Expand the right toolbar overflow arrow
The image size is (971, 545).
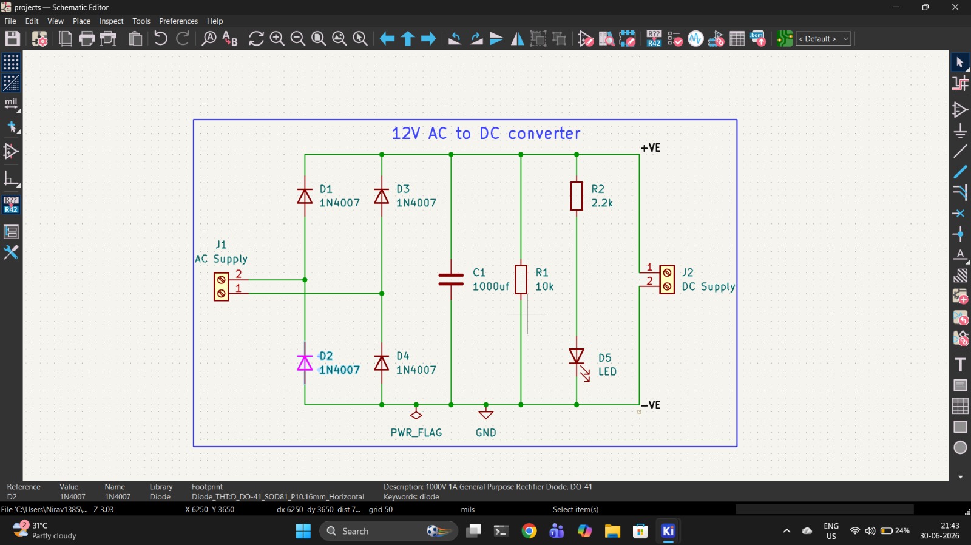click(x=960, y=476)
